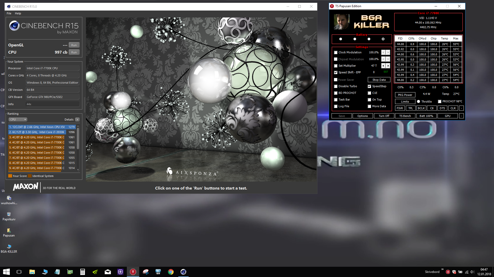Run the CPU benchmark test

pyautogui.click(x=74, y=52)
